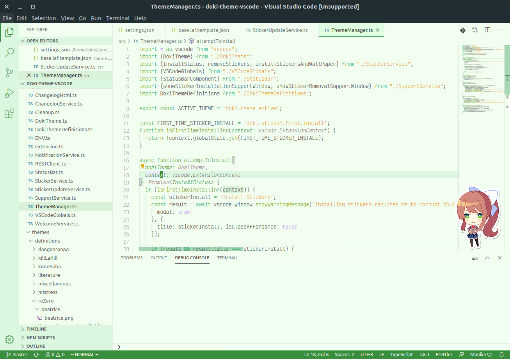Switch to the settings.json tab

(139, 30)
